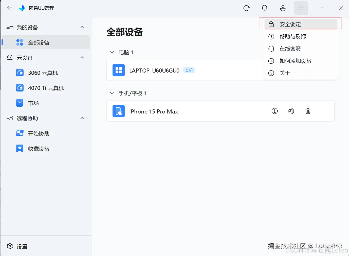
Task: View device info for iPhone 15 Pro Max
Action: pyautogui.click(x=274, y=111)
